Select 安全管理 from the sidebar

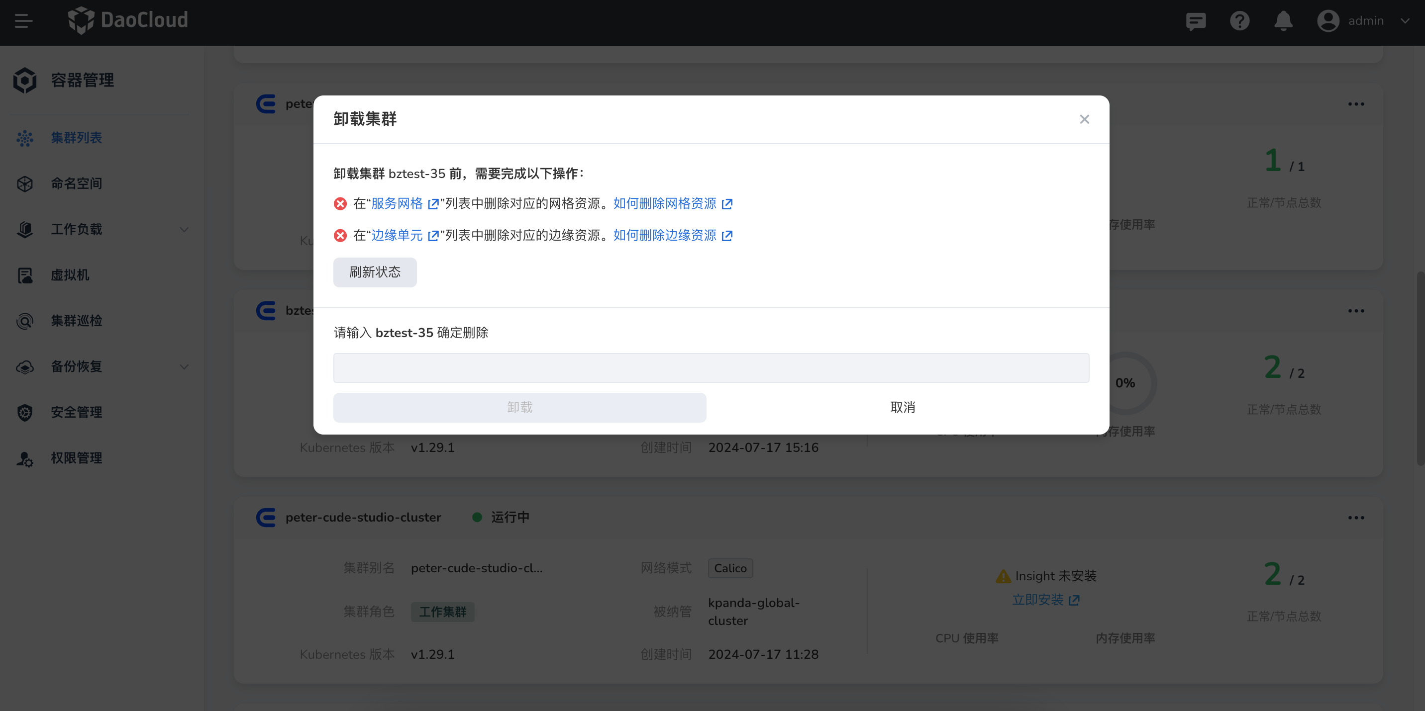pos(76,412)
